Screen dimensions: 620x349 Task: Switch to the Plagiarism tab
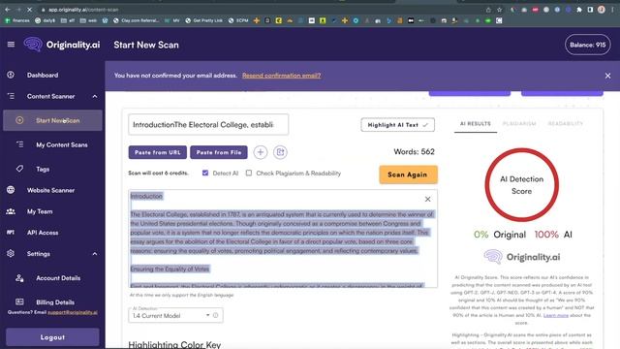[x=519, y=124]
